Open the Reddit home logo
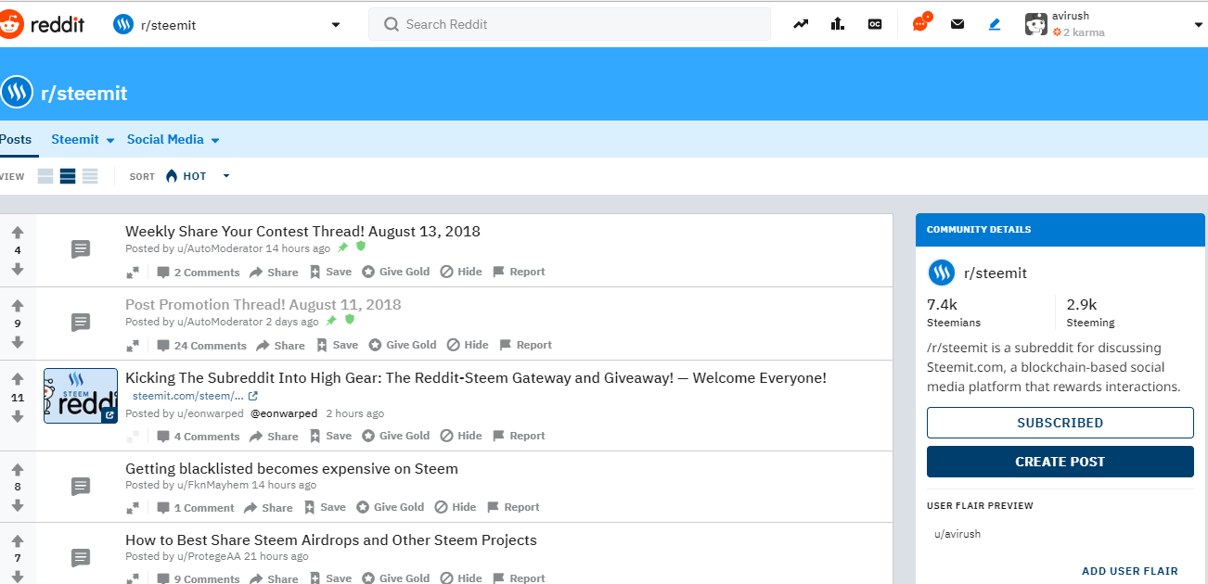Screen dimensions: 1208x584 point(42,24)
